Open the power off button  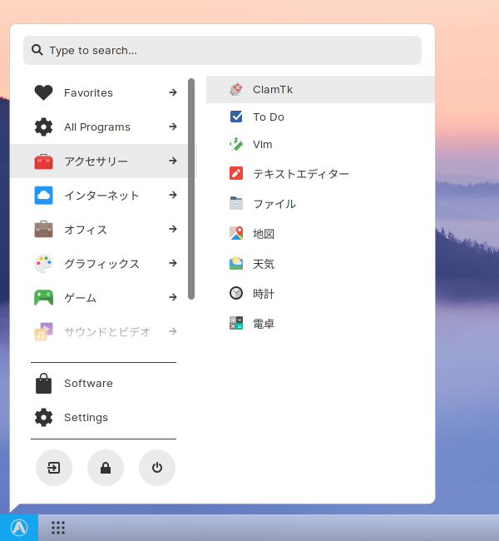157,468
